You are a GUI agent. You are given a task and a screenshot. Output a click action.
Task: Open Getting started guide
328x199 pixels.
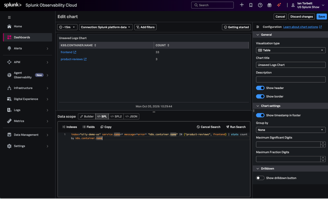[x=236, y=27]
